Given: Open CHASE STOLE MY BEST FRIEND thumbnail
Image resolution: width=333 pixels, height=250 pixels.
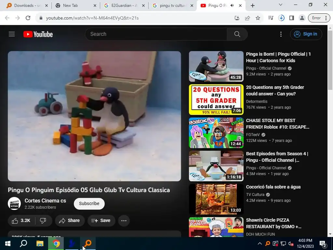Looking at the screenshot, I should (x=216, y=133).
